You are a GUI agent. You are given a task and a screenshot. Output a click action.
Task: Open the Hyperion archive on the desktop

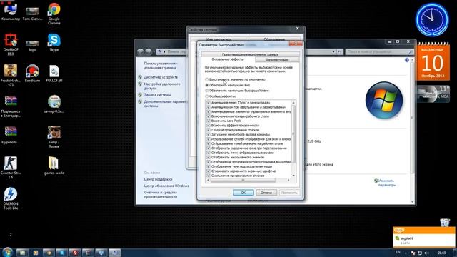click(x=11, y=135)
